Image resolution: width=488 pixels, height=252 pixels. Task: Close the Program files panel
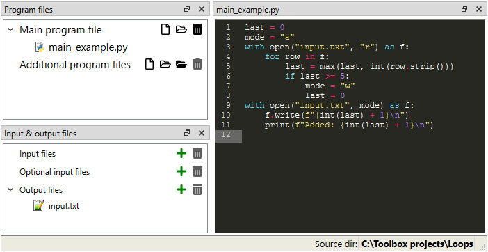point(202,9)
